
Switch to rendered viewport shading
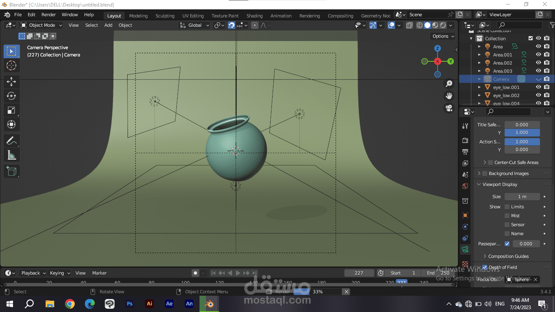[443, 25]
